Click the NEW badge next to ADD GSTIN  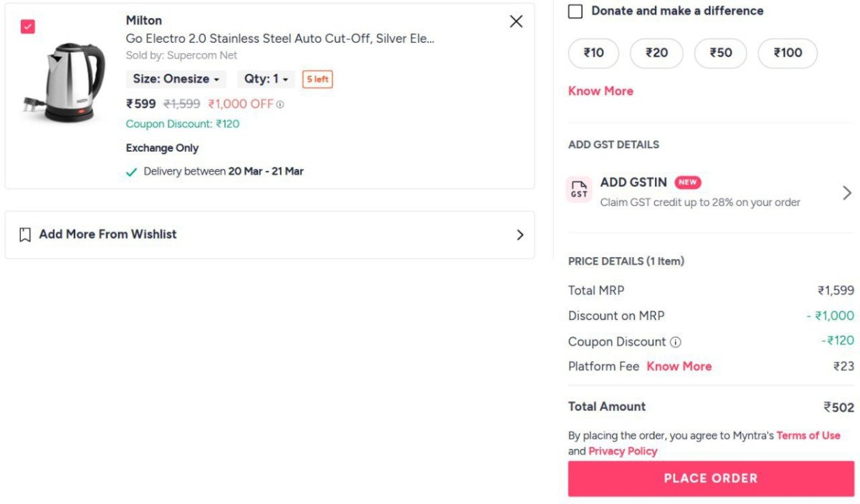tap(687, 183)
